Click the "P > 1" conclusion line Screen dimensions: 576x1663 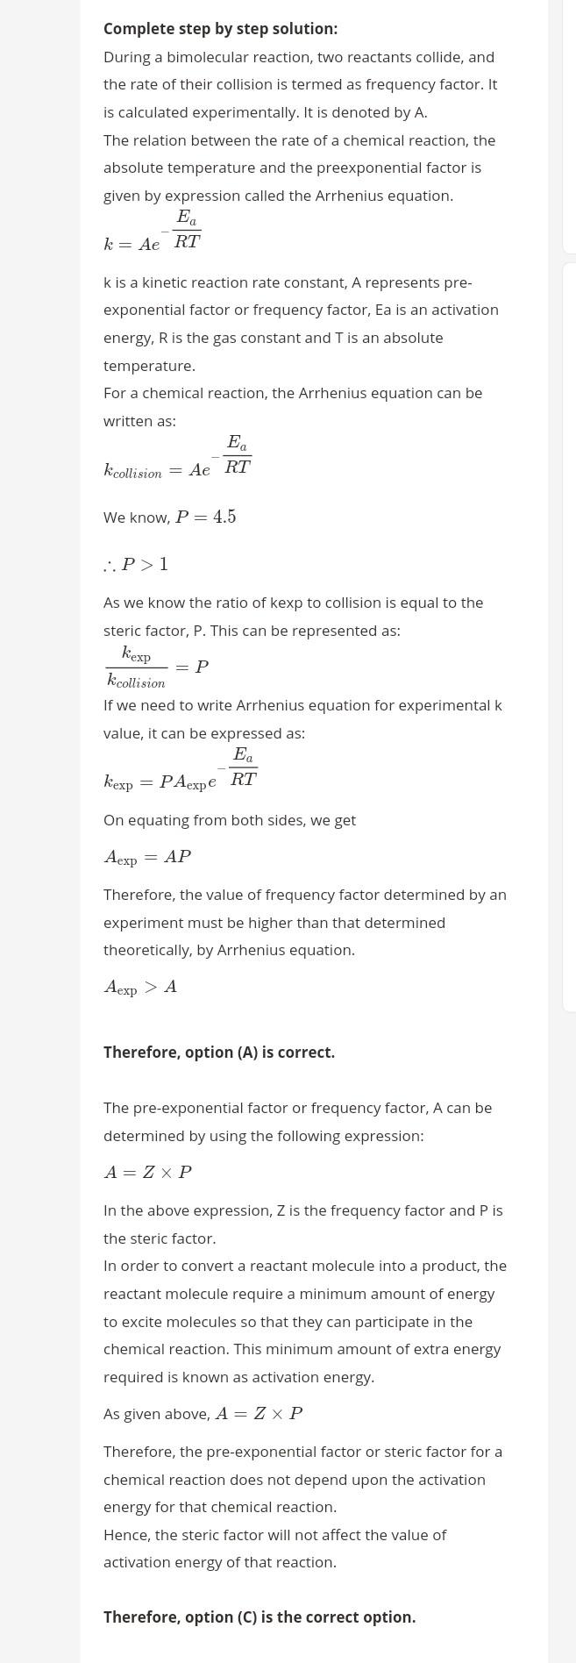coord(136,565)
